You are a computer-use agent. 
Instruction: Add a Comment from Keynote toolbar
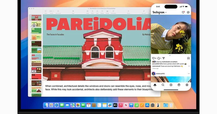113,12
